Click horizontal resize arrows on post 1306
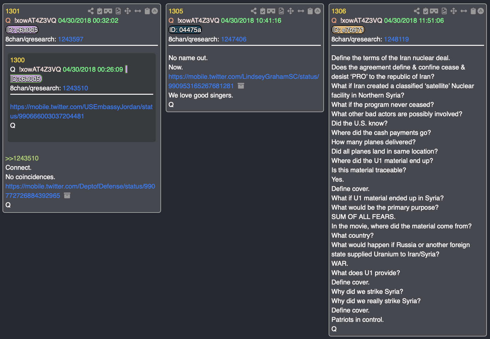The width and height of the screenshot is (490, 339). [464, 11]
